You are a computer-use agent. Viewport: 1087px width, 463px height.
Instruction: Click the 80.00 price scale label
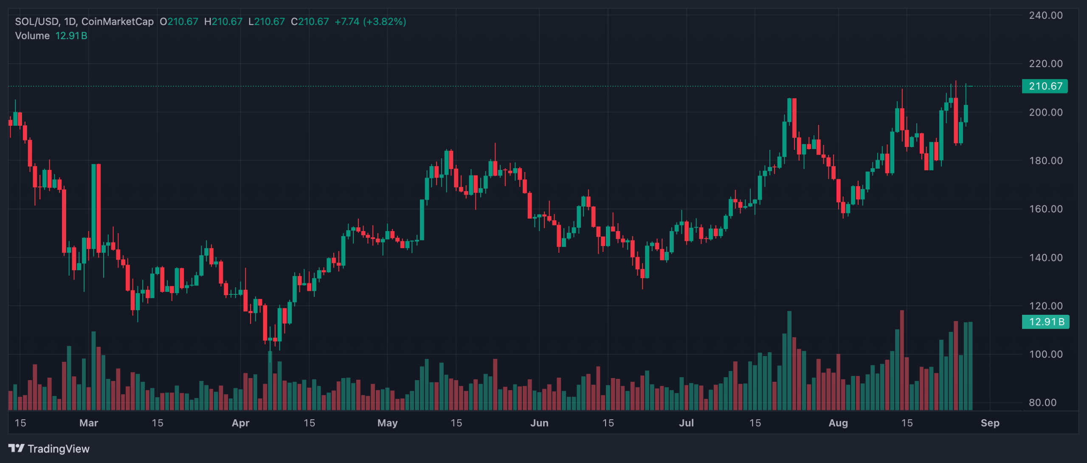coord(1042,402)
